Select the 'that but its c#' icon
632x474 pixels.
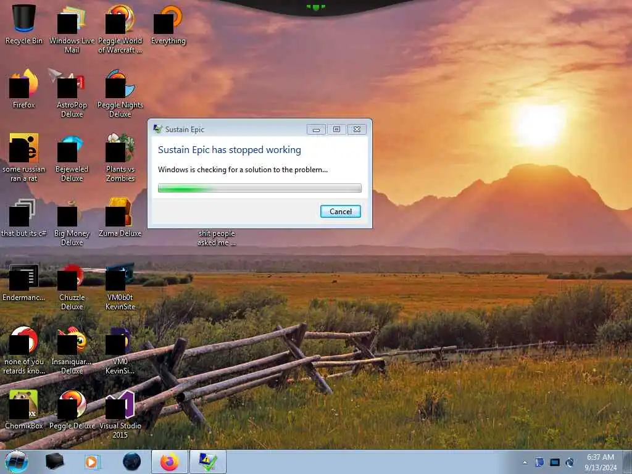tap(24, 217)
